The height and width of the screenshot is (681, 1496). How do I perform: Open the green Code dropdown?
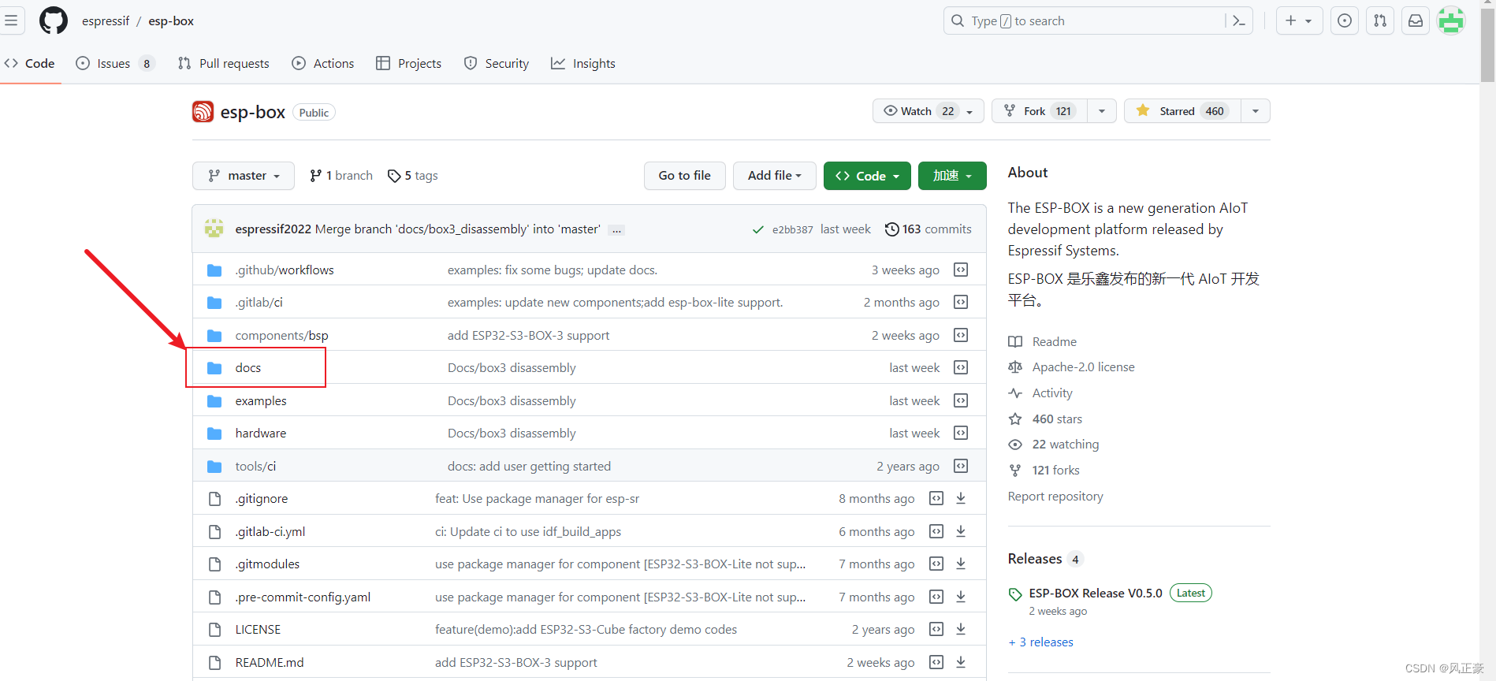[867, 176]
